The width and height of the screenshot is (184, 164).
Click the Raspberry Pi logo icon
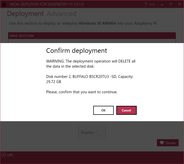4,4
